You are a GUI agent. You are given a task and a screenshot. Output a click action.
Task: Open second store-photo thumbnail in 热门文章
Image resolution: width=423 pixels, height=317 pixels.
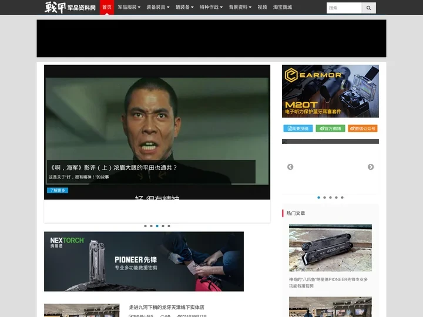point(330,307)
